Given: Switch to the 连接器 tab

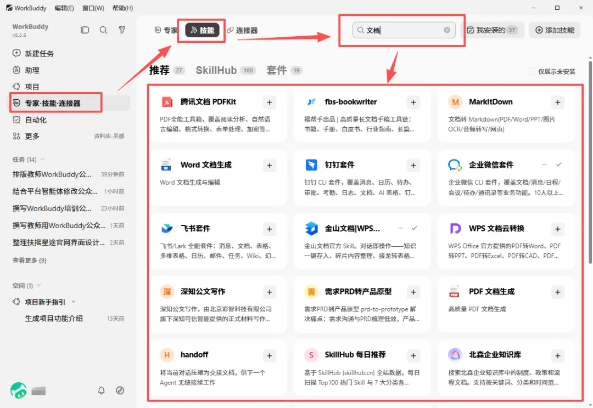Looking at the screenshot, I should coord(242,30).
